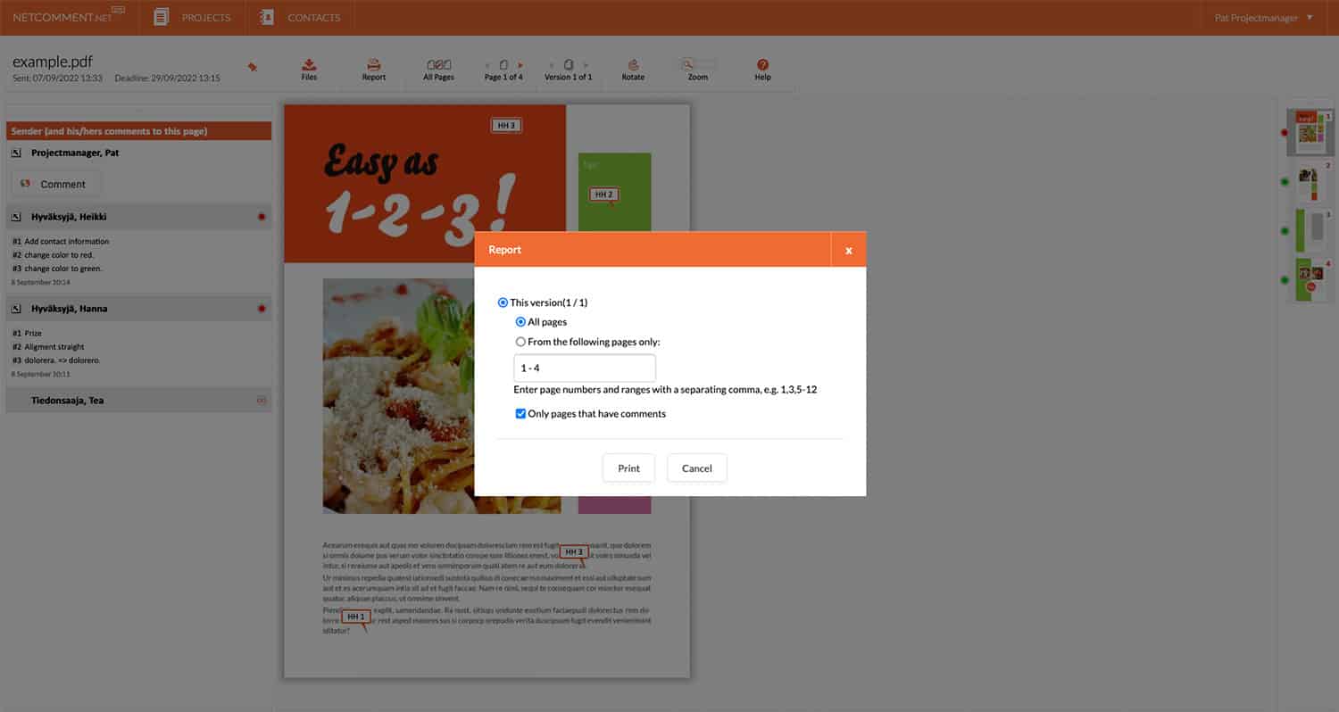This screenshot has height=712, width=1339.
Task: Select the This version(1 / 1) radio button
Action: point(503,302)
